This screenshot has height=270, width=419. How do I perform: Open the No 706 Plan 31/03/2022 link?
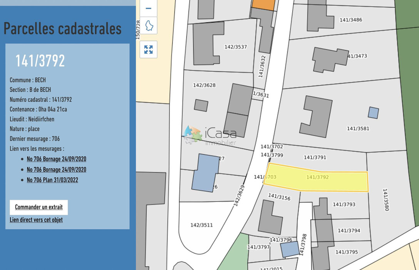(x=52, y=180)
